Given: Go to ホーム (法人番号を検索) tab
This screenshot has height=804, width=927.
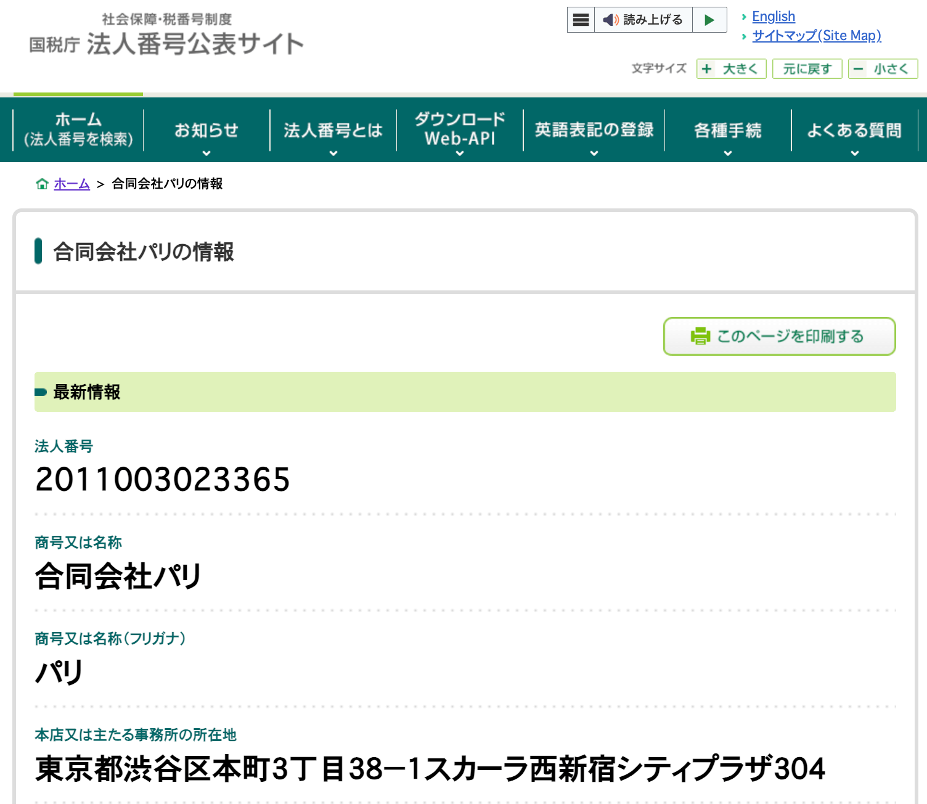Looking at the screenshot, I should click(x=78, y=129).
